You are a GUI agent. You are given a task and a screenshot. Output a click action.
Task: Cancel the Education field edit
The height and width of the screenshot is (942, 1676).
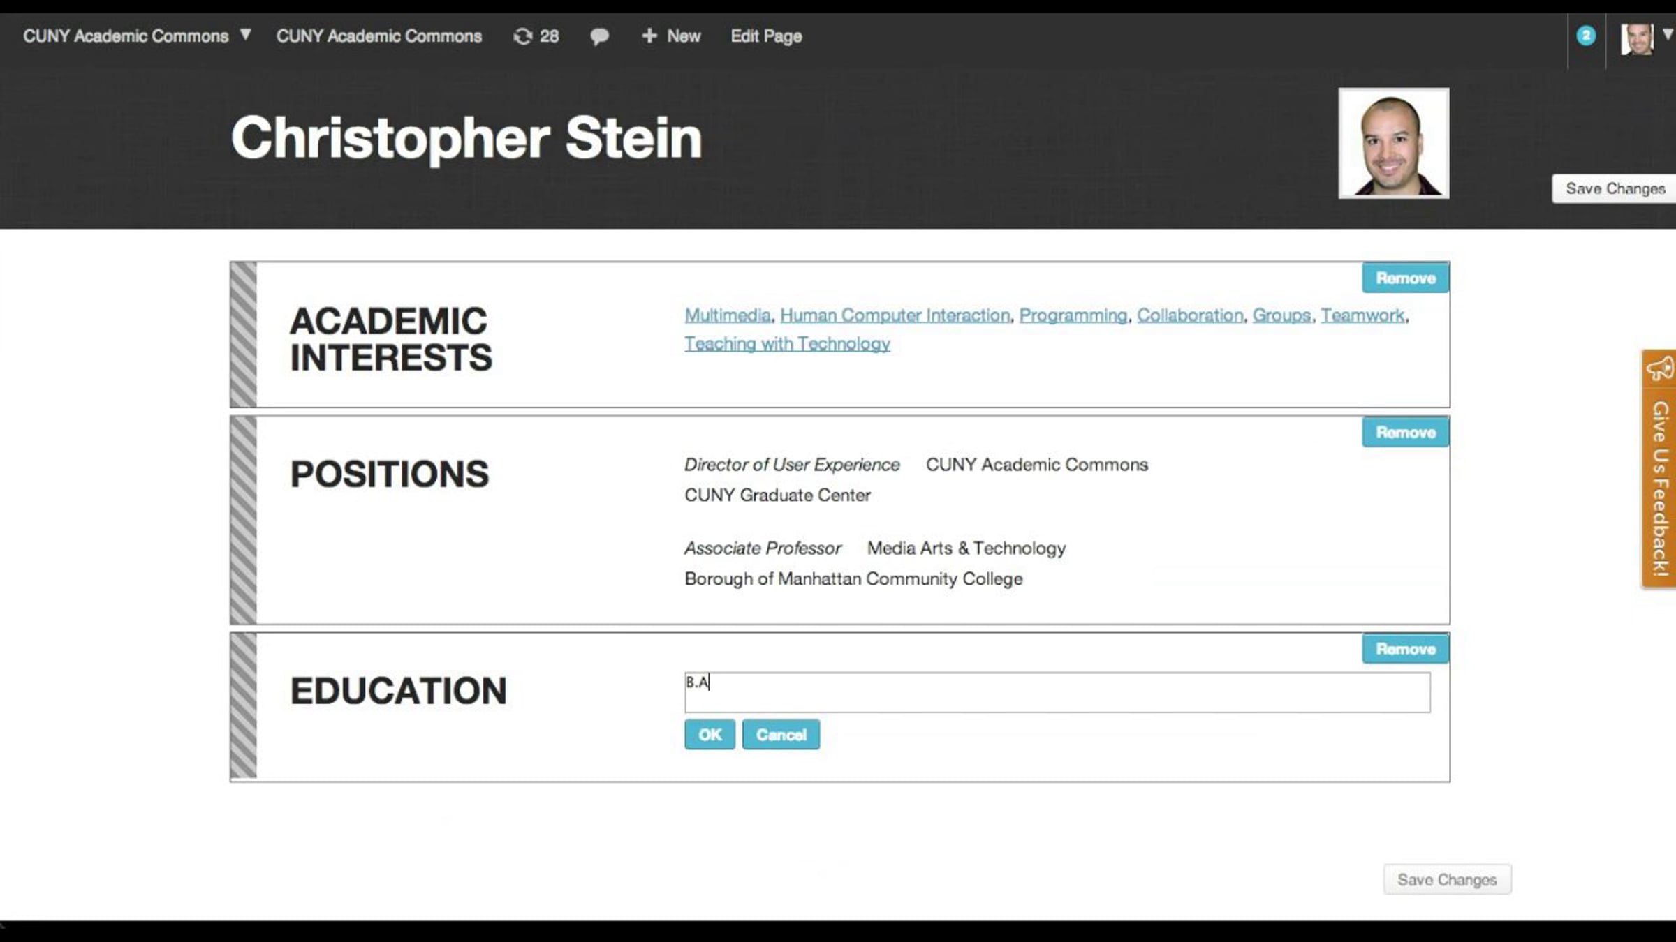coord(781,735)
